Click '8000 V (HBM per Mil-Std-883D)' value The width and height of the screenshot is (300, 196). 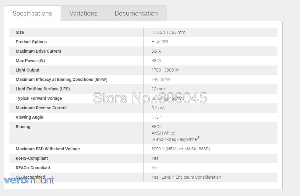(181, 149)
